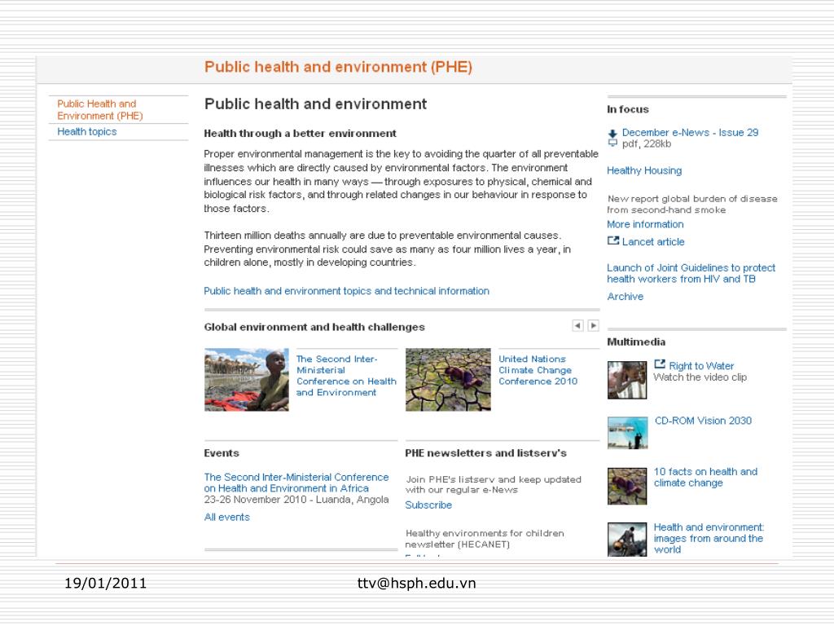Viewport: 834px width, 626px height.
Task: Open the Archive link under In focus
Action: 625,297
